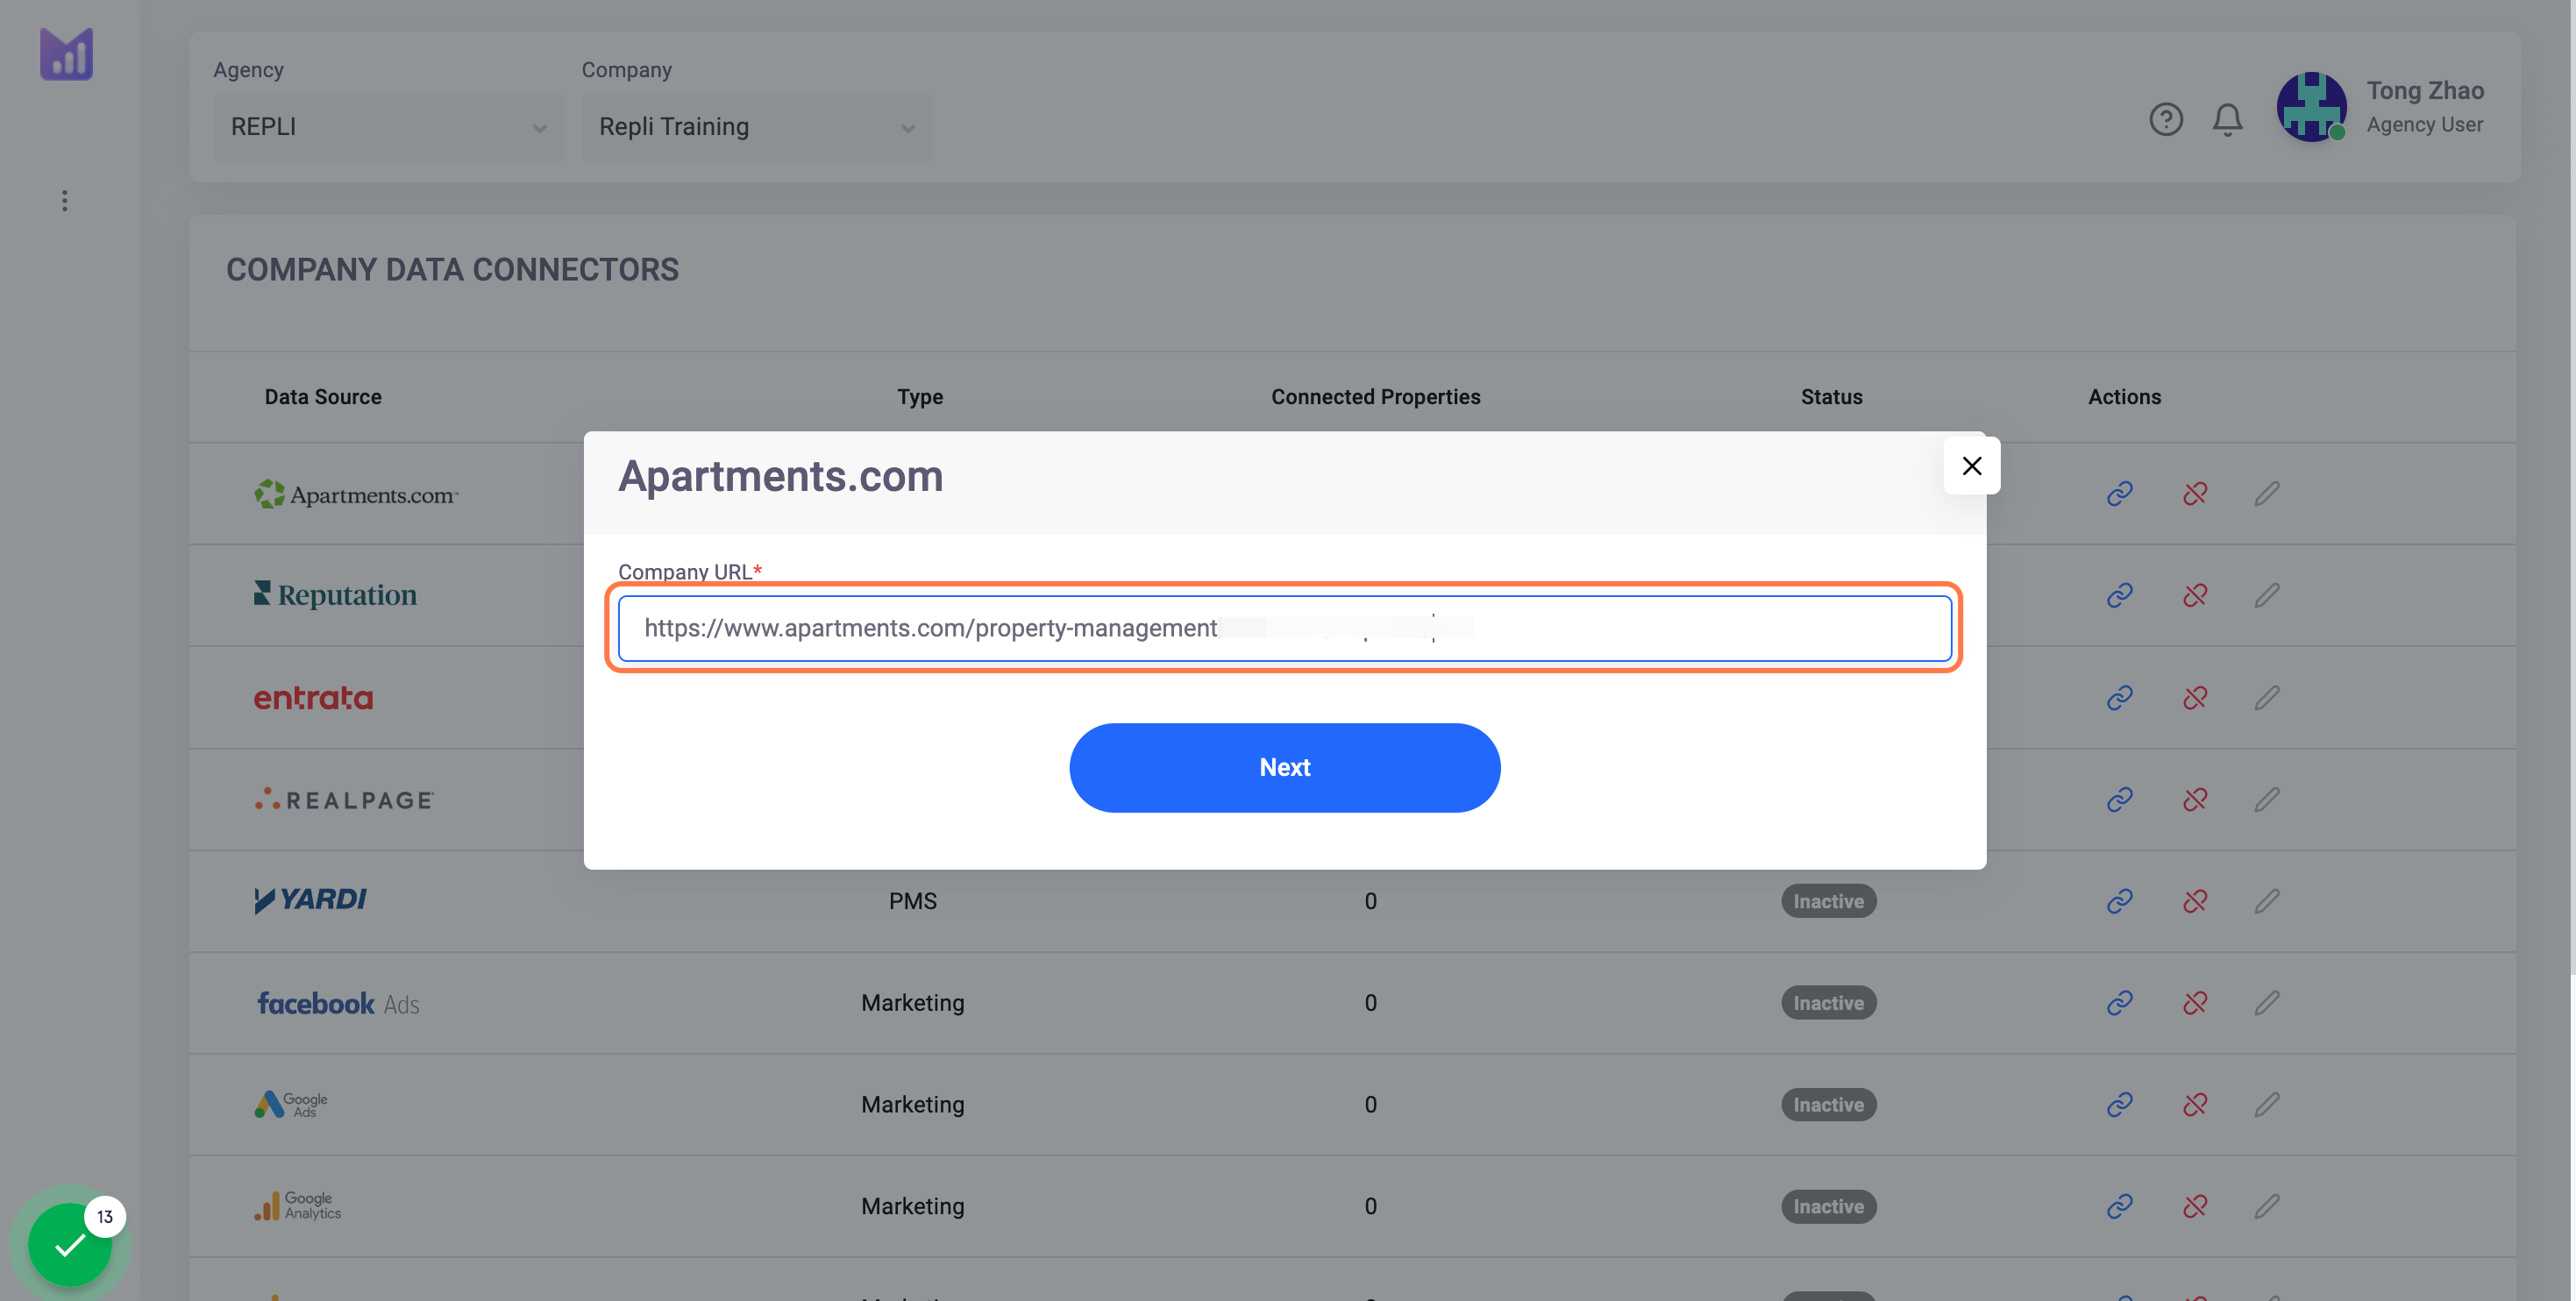Click the Google Analytics logo in the table
The image size is (2576, 1301).
(x=297, y=1206)
